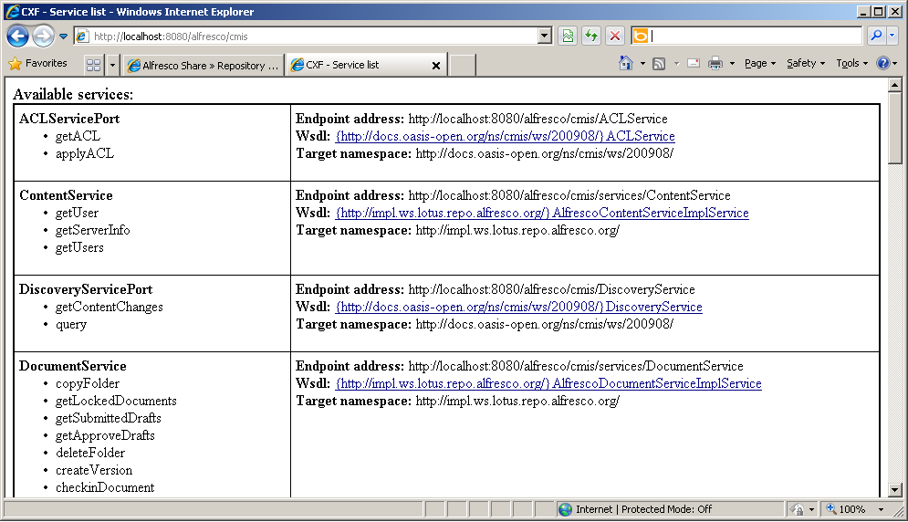
Task: Open the ACLService WSDL link
Action: coord(505,136)
